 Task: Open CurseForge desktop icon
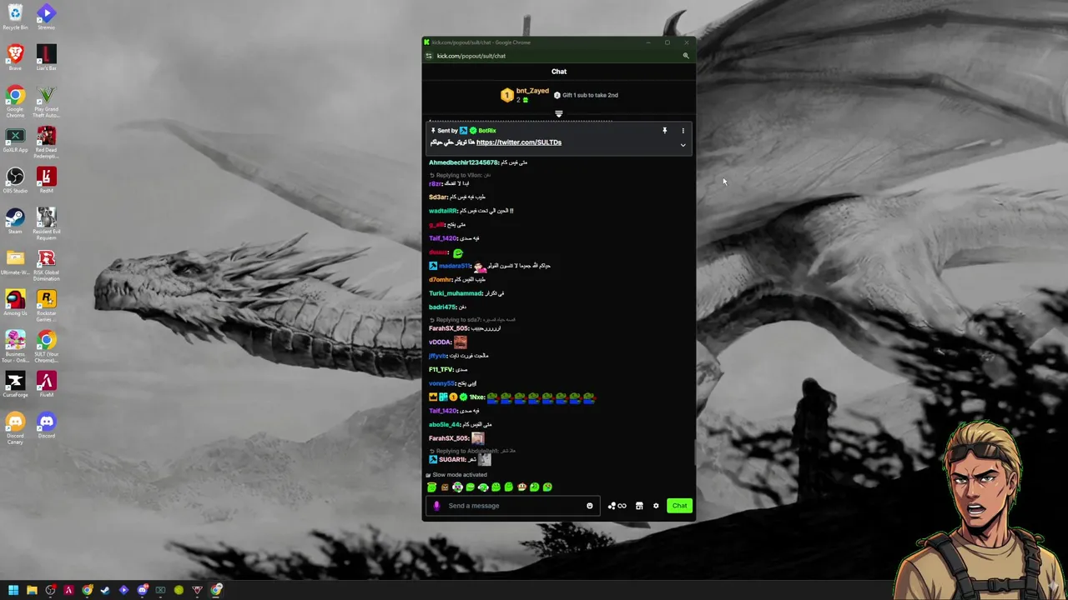[15, 384]
